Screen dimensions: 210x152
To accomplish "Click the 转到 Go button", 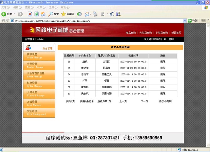I will coord(192,21).
